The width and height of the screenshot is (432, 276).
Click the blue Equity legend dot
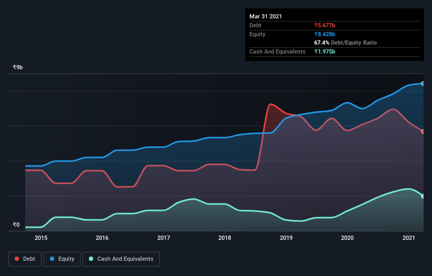point(52,259)
